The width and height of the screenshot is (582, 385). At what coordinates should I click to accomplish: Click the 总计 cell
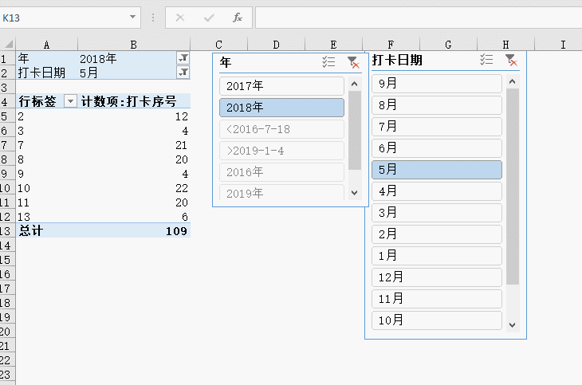(x=47, y=230)
